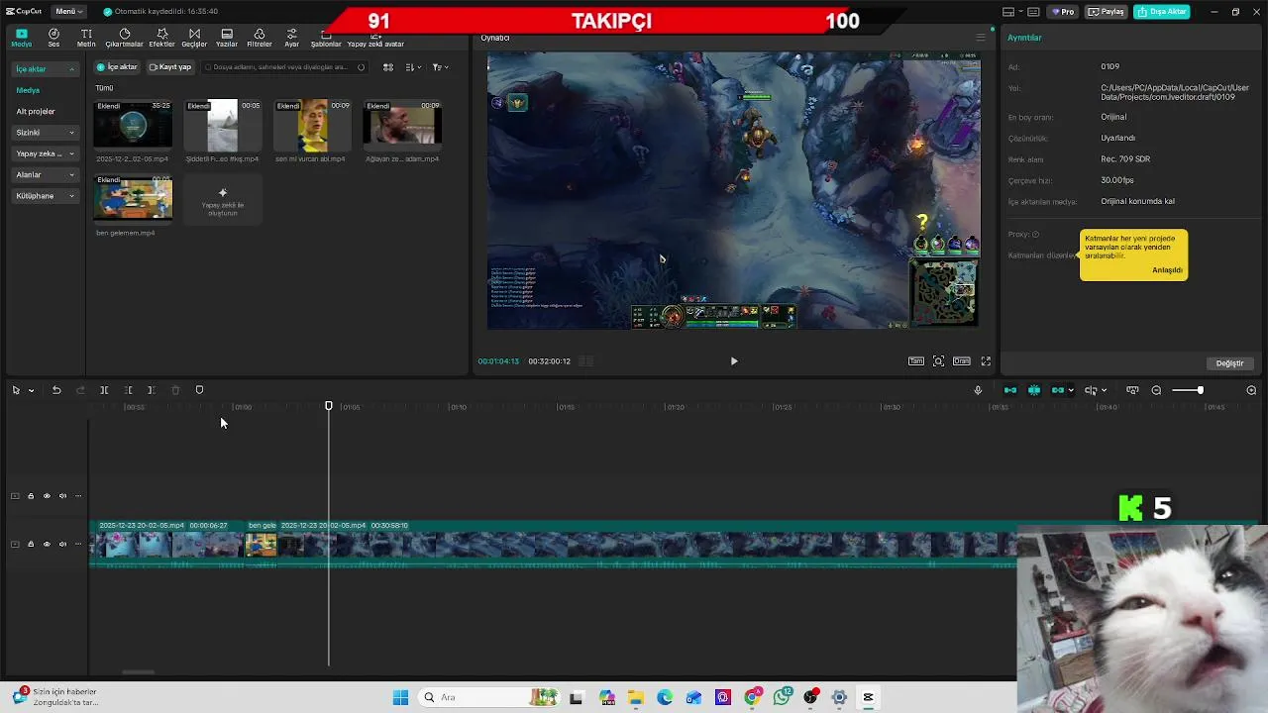Select Alt projeler in the sidebar

36,111
